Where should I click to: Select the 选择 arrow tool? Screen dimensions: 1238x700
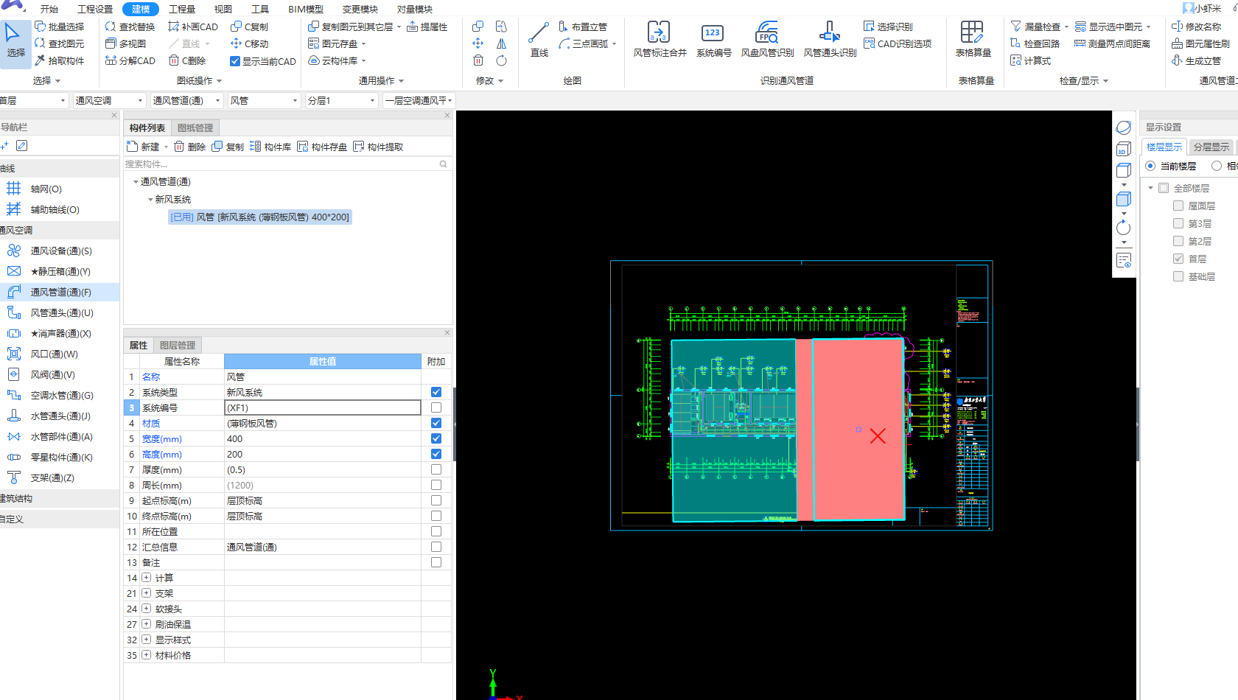15,42
